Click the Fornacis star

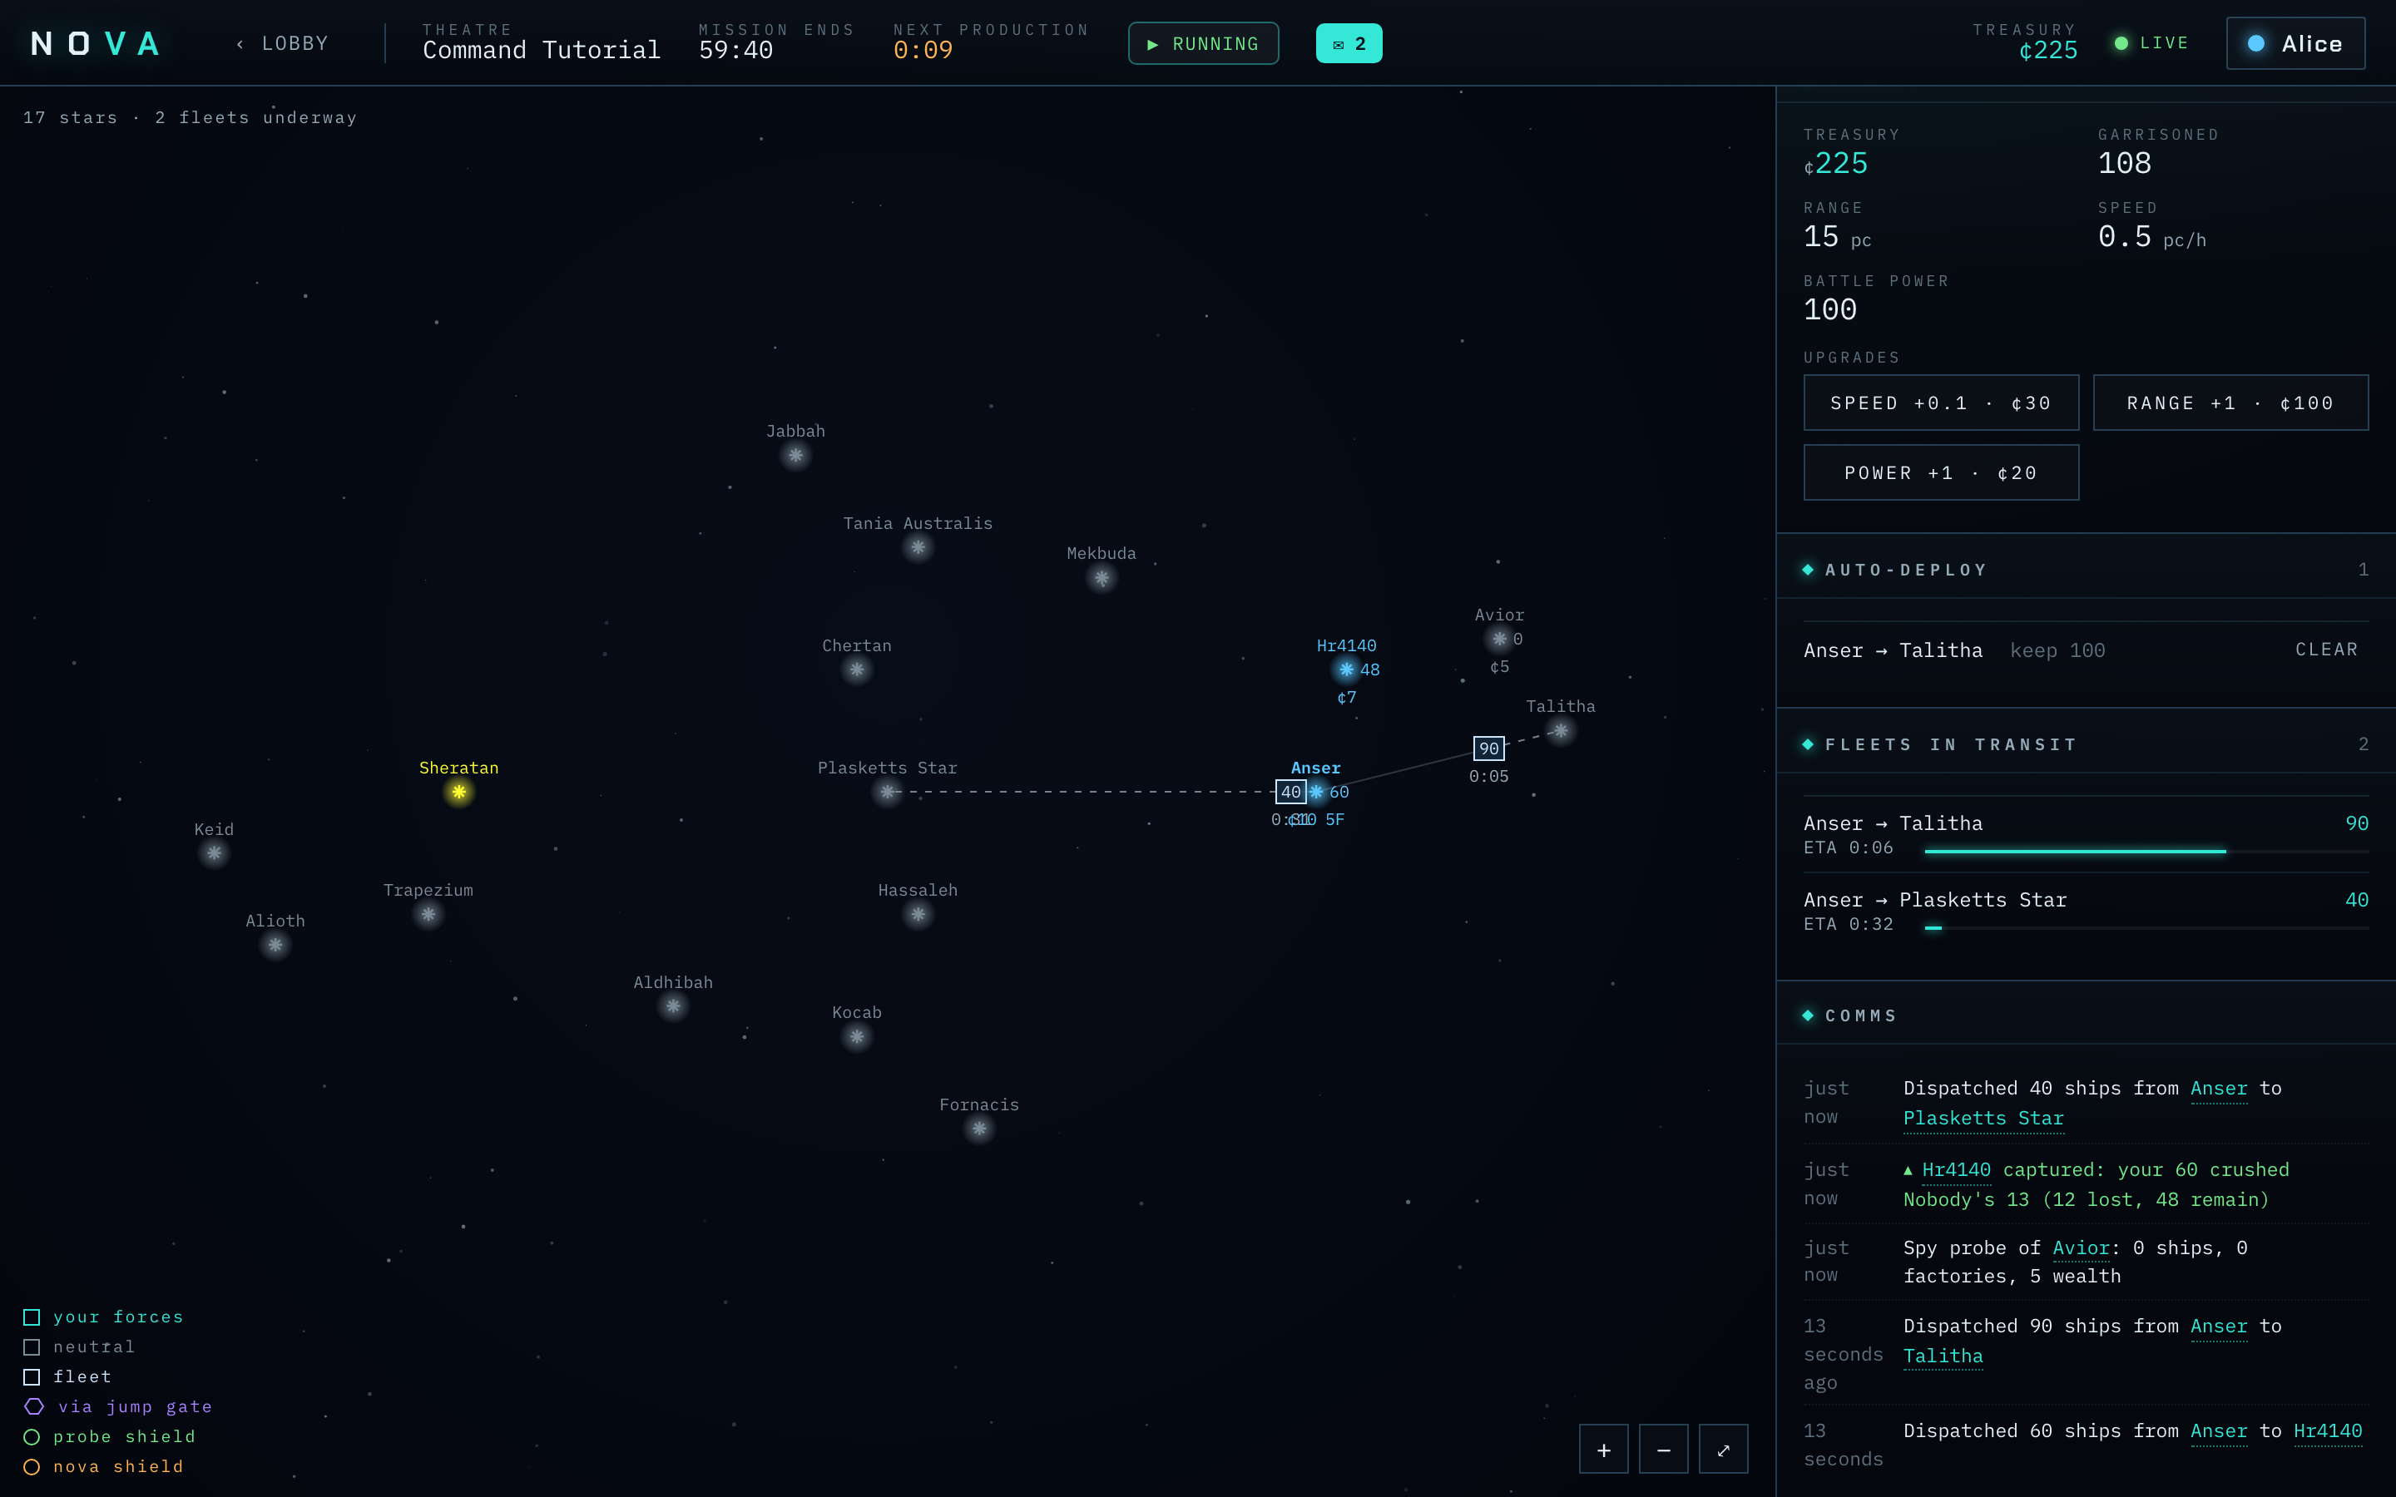[979, 1129]
